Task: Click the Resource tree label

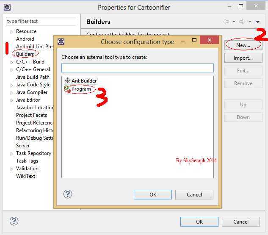Action: [x=26, y=31]
